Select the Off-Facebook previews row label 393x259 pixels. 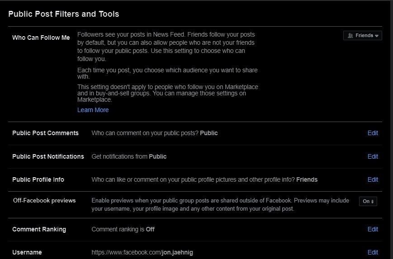tap(44, 200)
